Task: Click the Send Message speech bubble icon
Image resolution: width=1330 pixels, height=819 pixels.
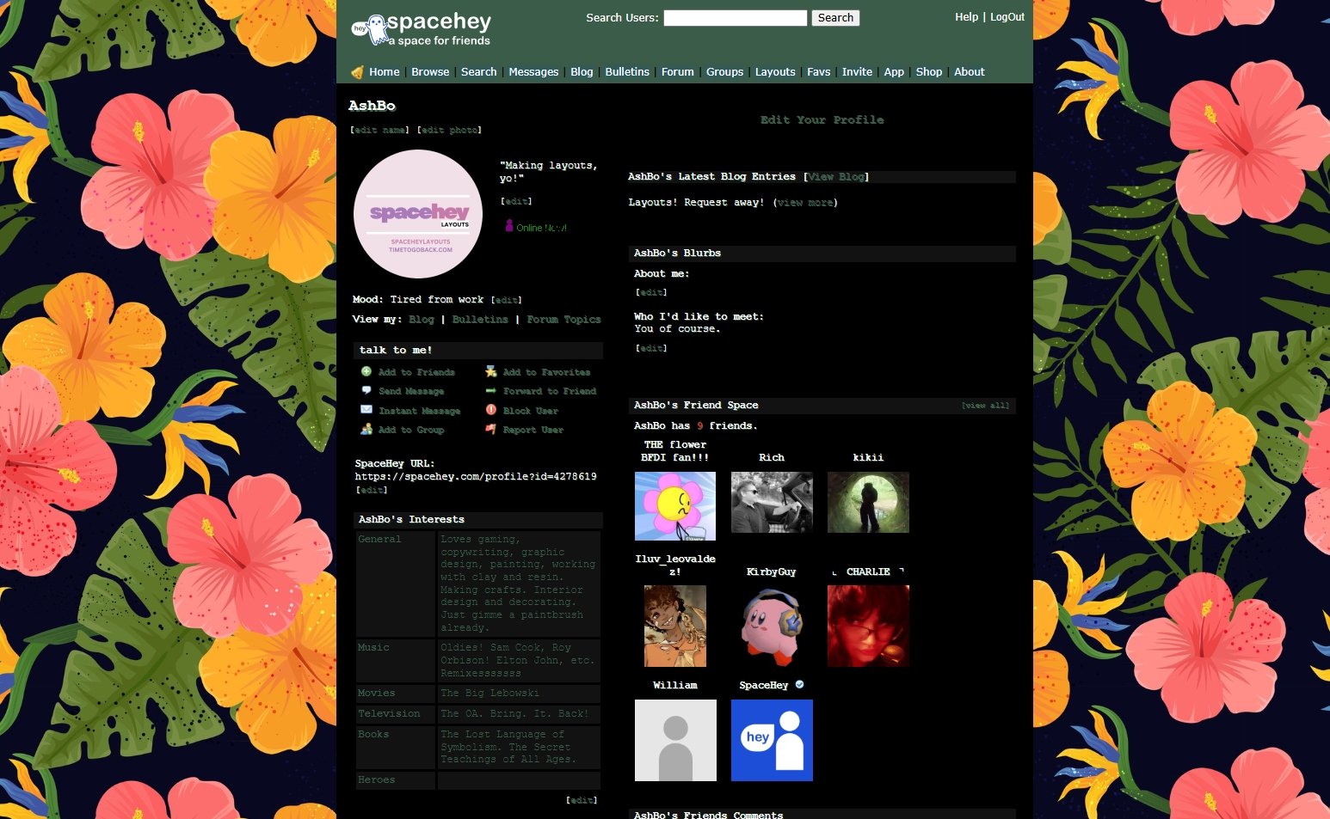Action: 366,391
